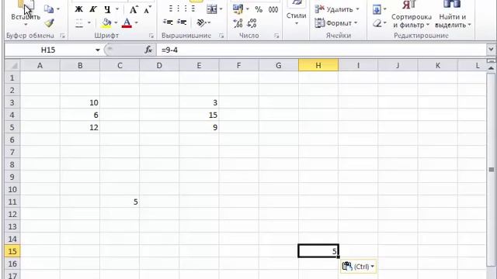The height and width of the screenshot is (279, 497).
Task: Open the borders dropdown arrow
Action: [89, 22]
